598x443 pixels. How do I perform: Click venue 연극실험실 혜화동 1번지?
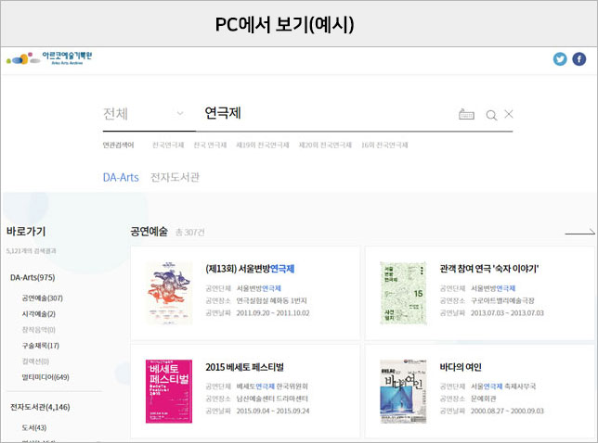(x=271, y=300)
